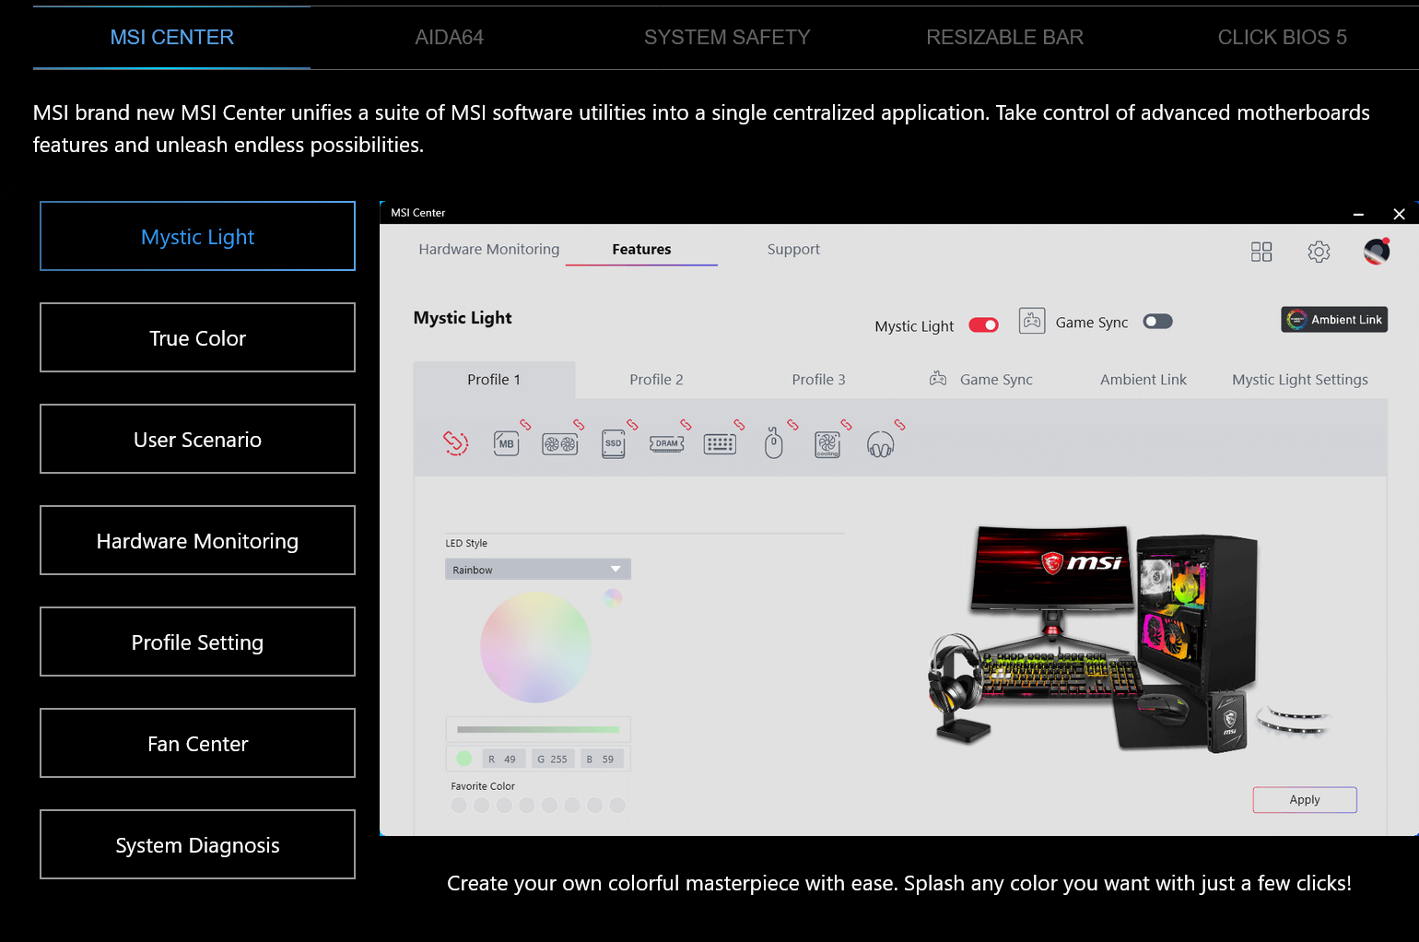Open the Hardware Monitoring tab in MSI Center
This screenshot has height=942, width=1419.
tap(488, 250)
